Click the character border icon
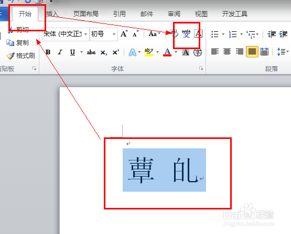 (198, 34)
